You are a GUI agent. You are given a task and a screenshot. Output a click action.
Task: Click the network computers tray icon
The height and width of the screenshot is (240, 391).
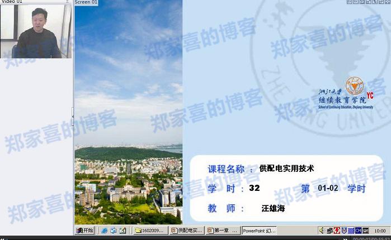(x=329, y=231)
